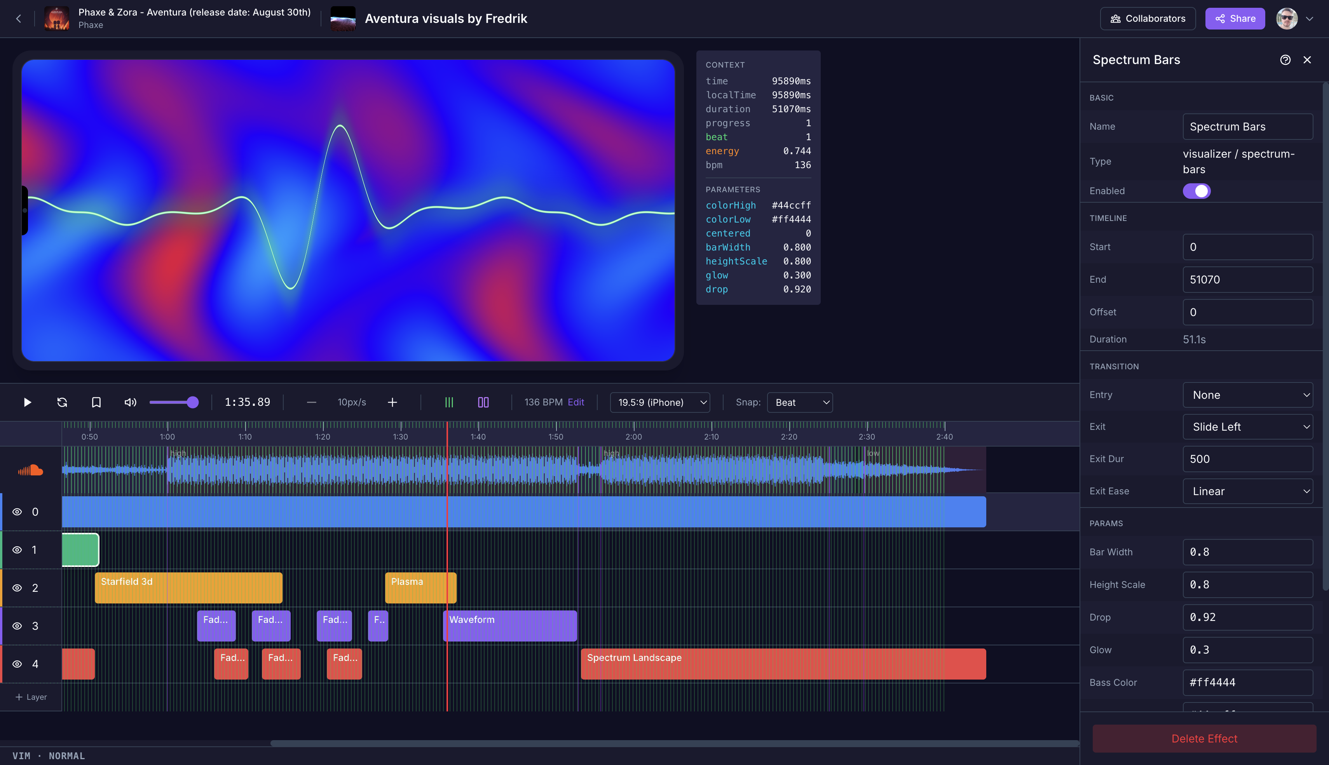Click the Edit link next to 136 BPM

tap(576, 402)
